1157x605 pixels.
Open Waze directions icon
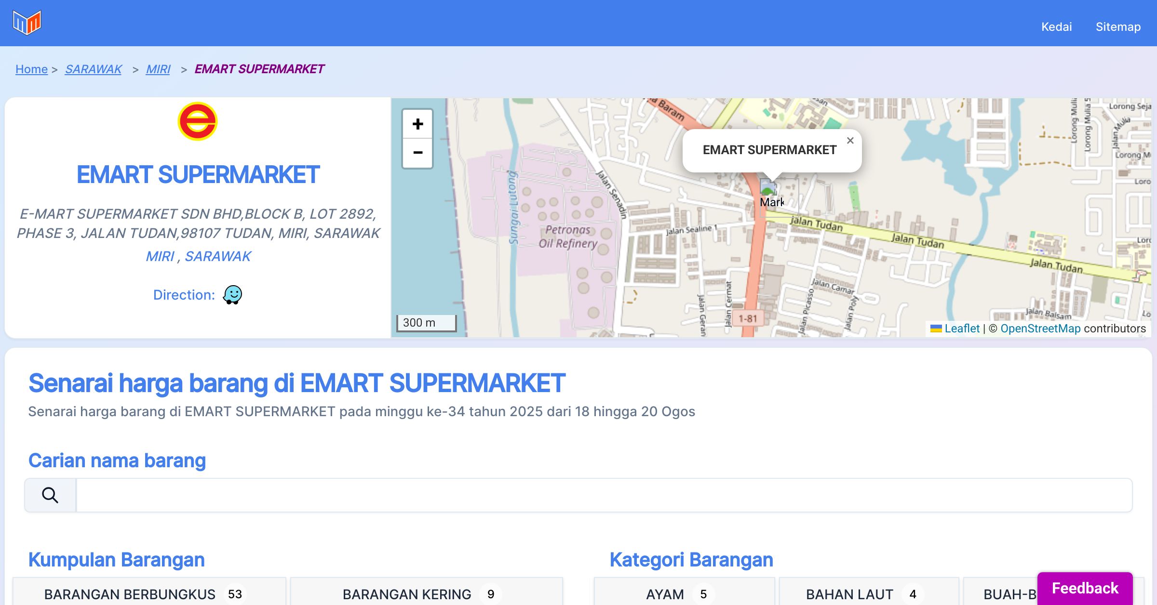(232, 295)
